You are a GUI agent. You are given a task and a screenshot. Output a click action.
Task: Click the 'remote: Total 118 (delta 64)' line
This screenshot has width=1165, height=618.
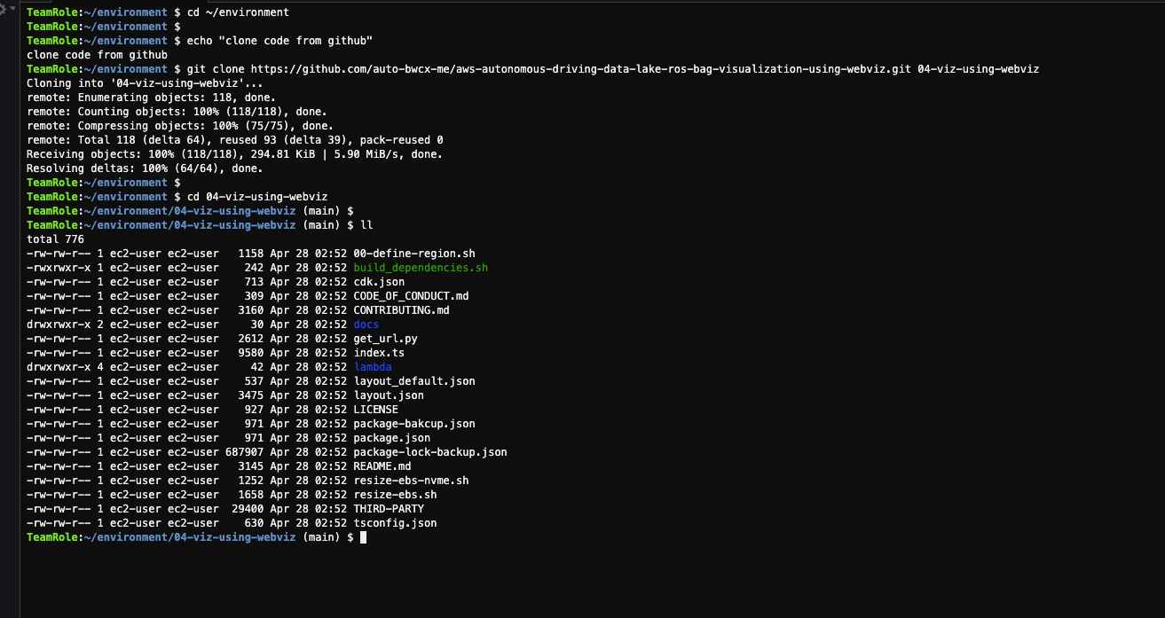pos(235,140)
